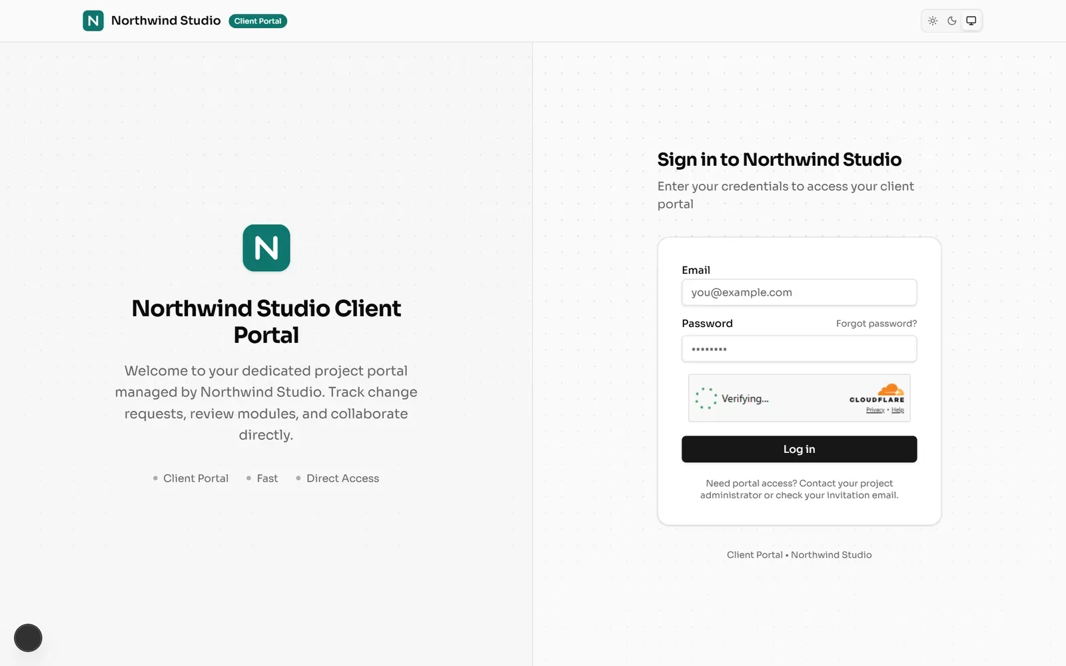Switch to light theme sun icon
This screenshot has width=1066, height=666.
point(933,21)
